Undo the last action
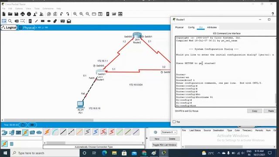Image resolution: width=279 pixels, height=157 pixels. [x=61, y=14]
